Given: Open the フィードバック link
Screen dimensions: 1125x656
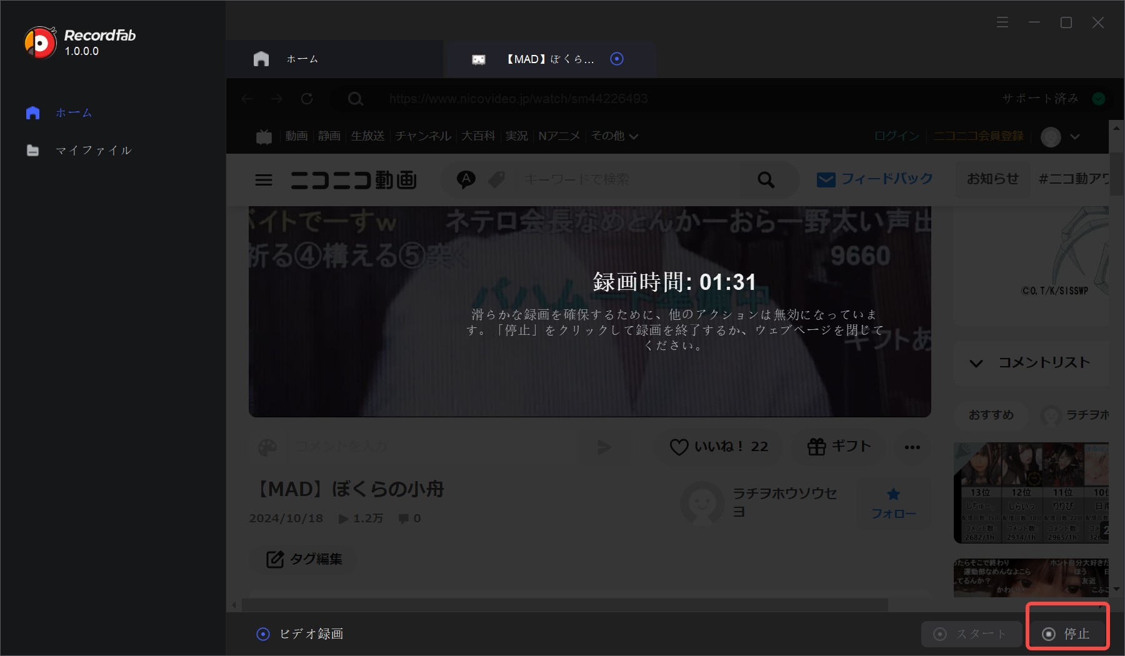Looking at the screenshot, I should (874, 179).
